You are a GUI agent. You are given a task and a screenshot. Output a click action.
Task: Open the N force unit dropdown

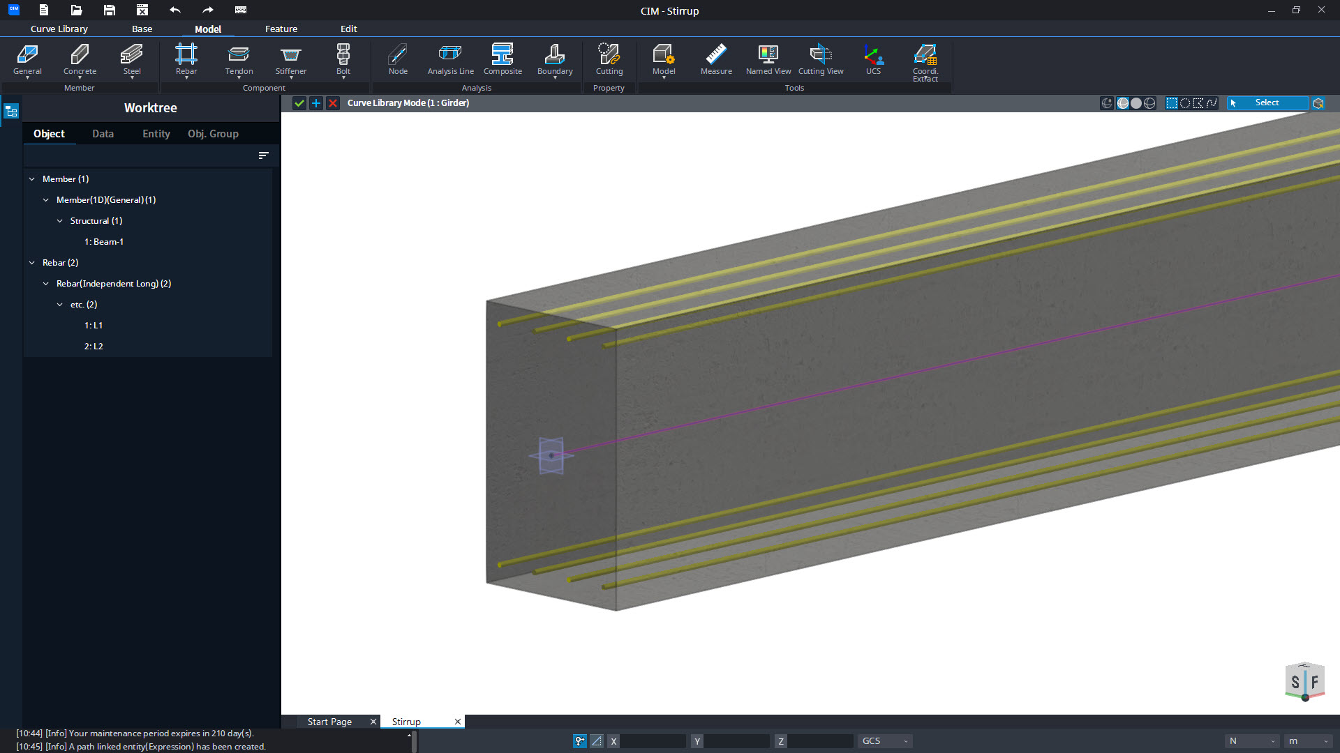tap(1252, 741)
